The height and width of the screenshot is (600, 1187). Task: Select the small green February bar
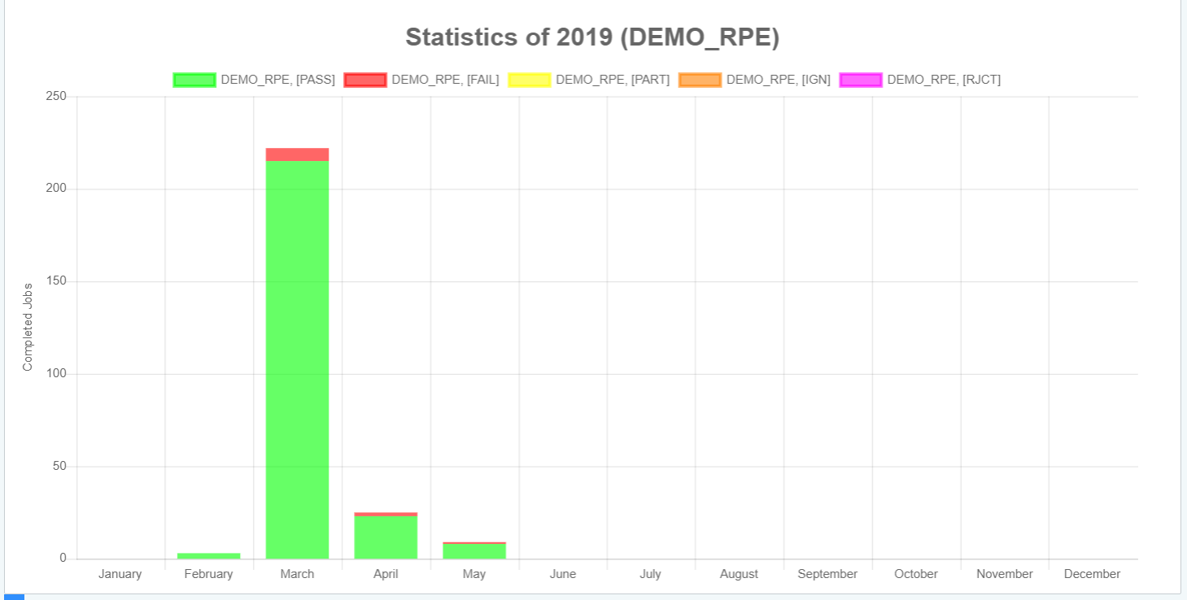pos(208,555)
